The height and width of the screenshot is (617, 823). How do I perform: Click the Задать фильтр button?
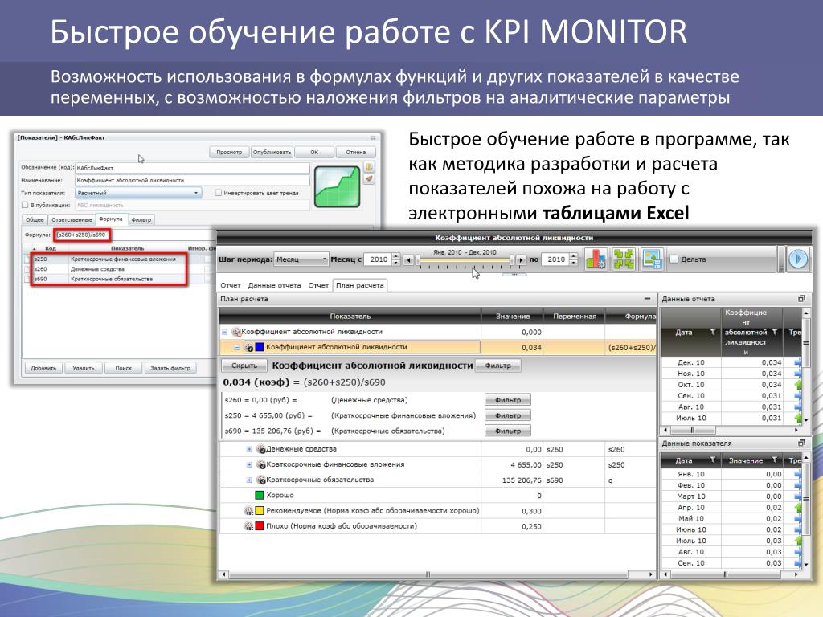coord(170,368)
